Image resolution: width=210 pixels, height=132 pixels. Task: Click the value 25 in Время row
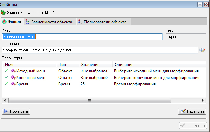(83, 84)
